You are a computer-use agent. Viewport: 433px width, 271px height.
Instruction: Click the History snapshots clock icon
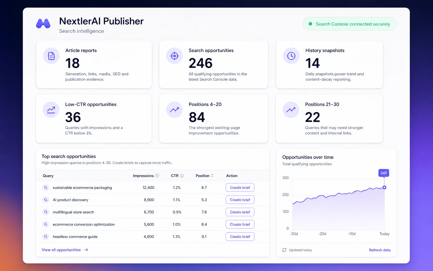[x=291, y=56]
